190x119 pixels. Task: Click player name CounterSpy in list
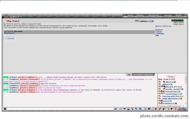coord(171,94)
